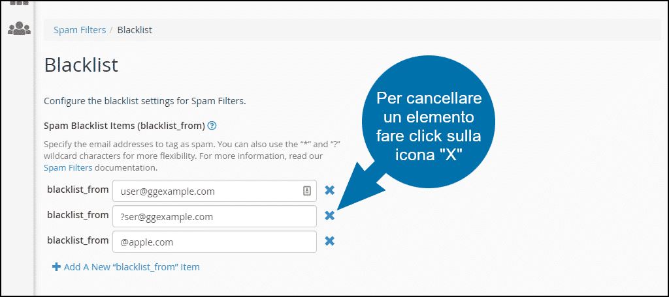Edit the ?ser@ggexample.com text field

click(214, 217)
